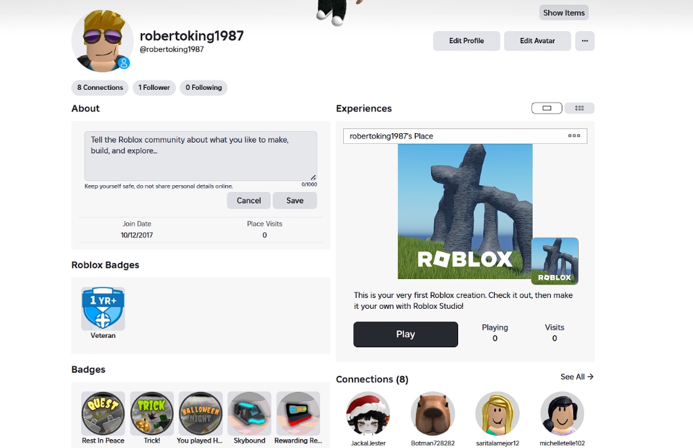The image size is (693, 448).
Task: Open the Trick! badge
Action: click(x=152, y=413)
